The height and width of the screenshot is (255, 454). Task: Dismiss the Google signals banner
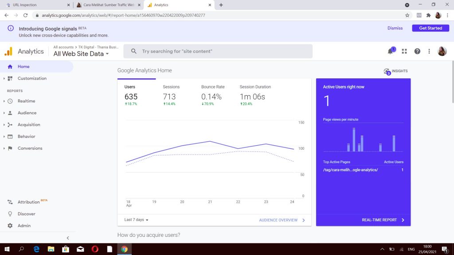click(395, 28)
